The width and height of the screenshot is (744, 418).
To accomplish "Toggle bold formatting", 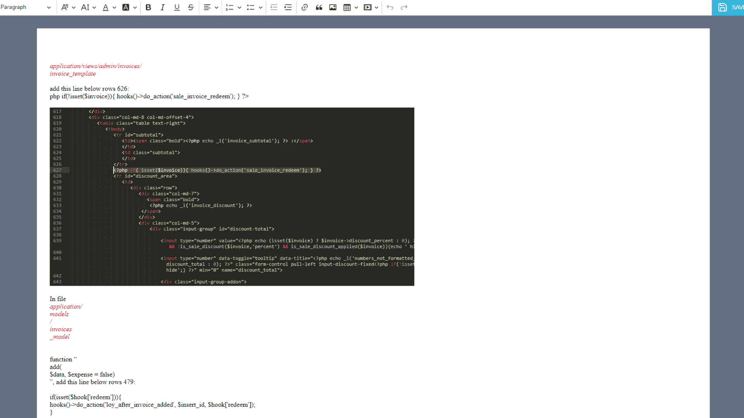I will (x=148, y=7).
